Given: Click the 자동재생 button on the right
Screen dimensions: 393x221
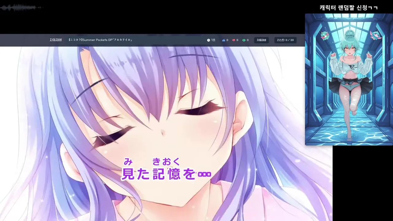Looking at the screenshot, I should tap(261, 40).
